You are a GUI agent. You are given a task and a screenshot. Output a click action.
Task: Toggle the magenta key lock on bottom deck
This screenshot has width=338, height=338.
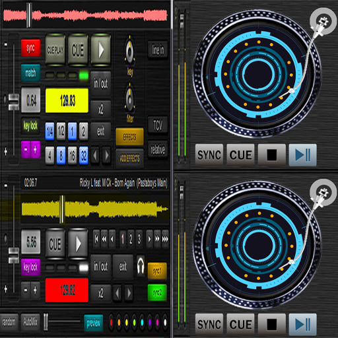(x=31, y=267)
